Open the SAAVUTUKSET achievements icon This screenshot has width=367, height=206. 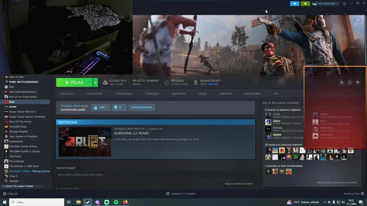point(196,82)
